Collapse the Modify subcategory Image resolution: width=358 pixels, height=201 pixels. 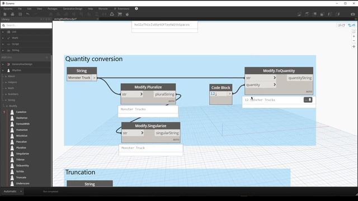(12, 106)
